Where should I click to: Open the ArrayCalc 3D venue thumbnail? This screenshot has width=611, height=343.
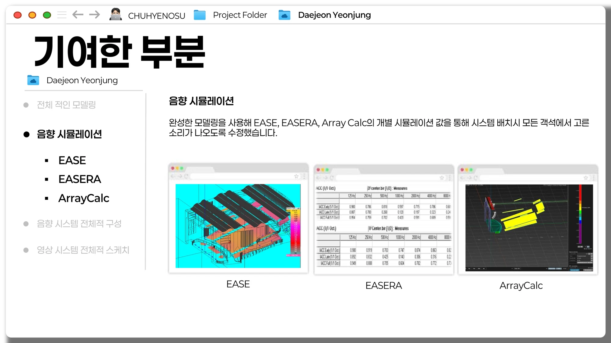[529, 227]
